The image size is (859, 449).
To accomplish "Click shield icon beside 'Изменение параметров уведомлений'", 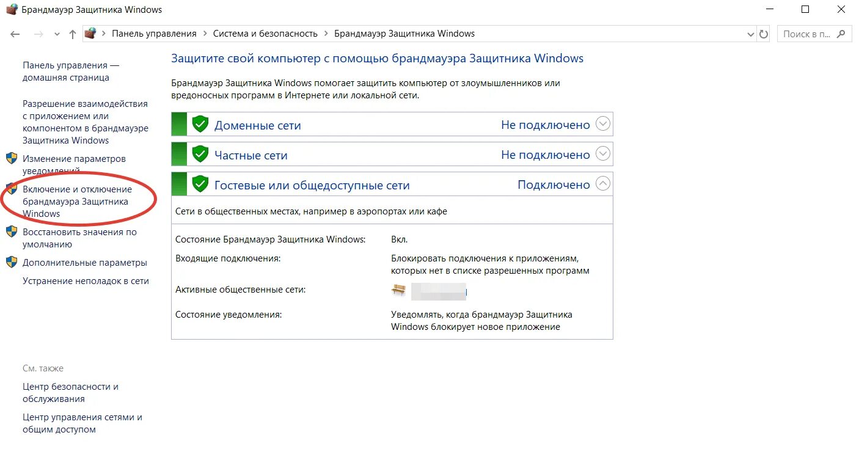I will tap(11, 159).
